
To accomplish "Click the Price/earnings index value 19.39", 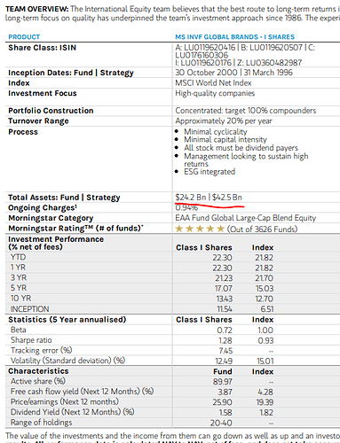I will point(265,402).
